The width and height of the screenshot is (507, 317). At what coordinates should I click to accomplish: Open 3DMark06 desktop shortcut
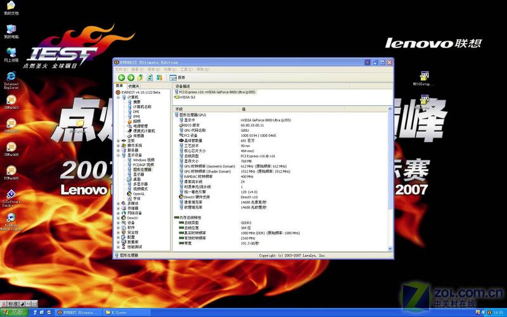pyautogui.click(x=11, y=150)
